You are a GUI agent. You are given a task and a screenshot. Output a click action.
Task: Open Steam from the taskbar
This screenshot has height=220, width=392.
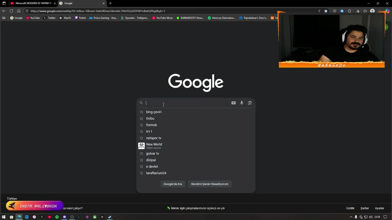[x=110, y=217]
